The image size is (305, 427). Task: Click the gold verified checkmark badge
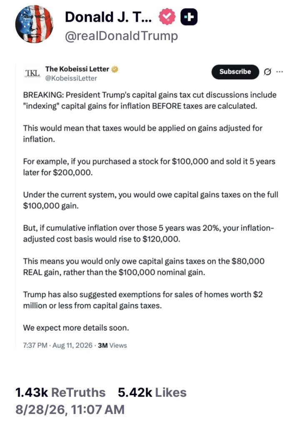pyautogui.click(x=115, y=70)
